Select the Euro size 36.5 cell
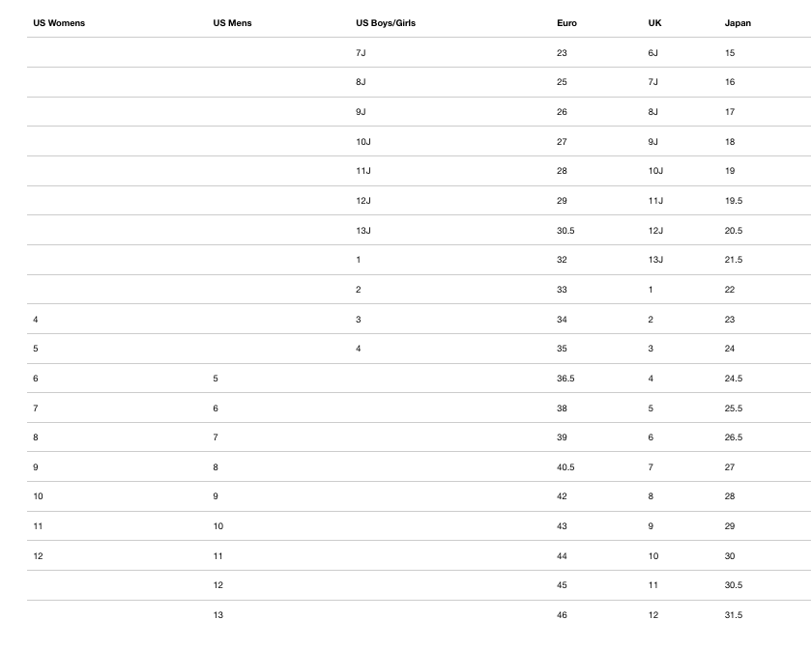The image size is (811, 648). [x=565, y=379]
